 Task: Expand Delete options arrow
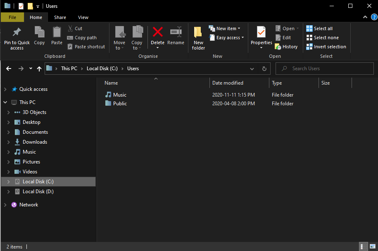tap(158, 48)
